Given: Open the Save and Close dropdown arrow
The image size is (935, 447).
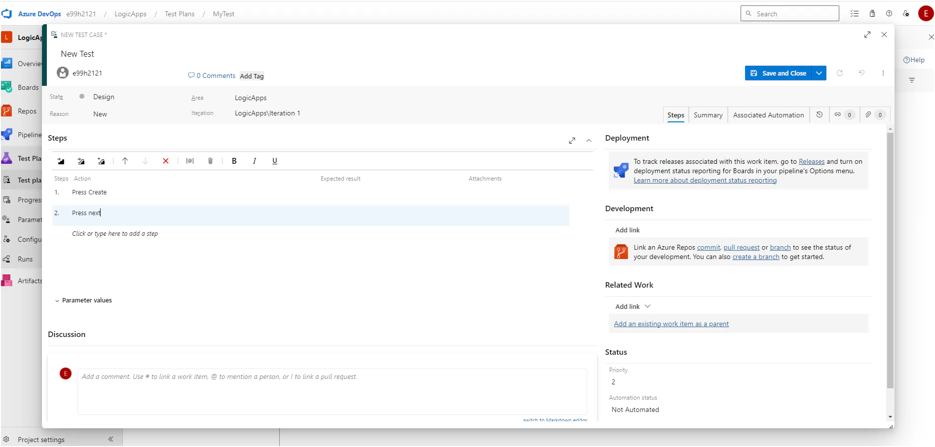Looking at the screenshot, I should coord(819,73).
